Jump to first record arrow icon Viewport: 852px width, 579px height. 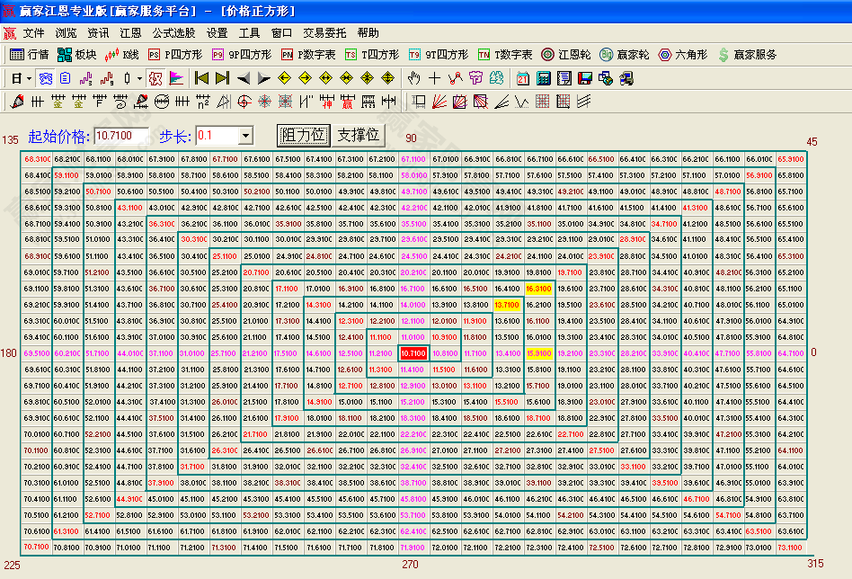click(201, 78)
